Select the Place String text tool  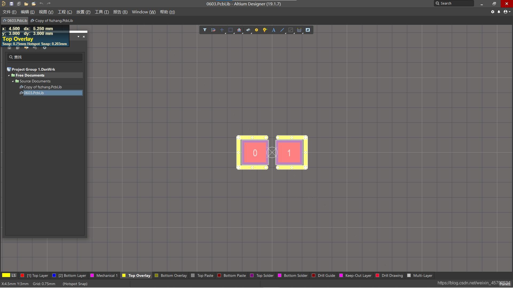(274, 30)
